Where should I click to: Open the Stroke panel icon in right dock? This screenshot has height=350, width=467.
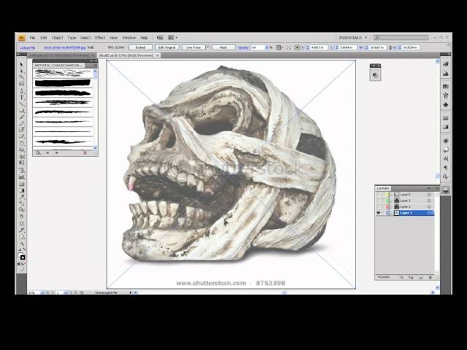[446, 118]
